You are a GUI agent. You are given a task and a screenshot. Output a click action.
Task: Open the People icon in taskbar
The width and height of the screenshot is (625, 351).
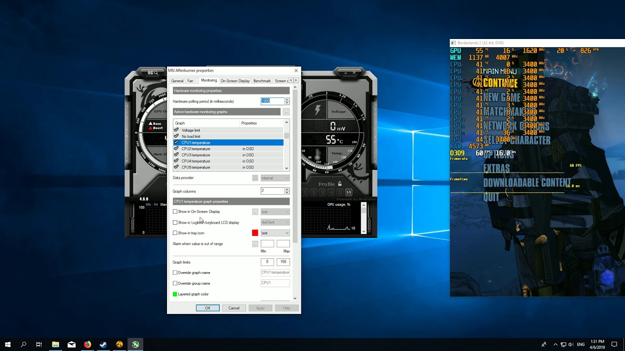[544, 344]
